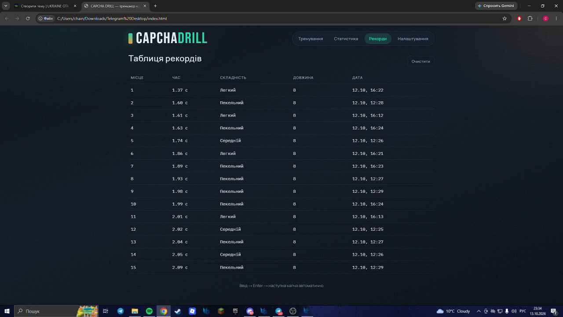Click the address bar URL

click(x=112, y=18)
